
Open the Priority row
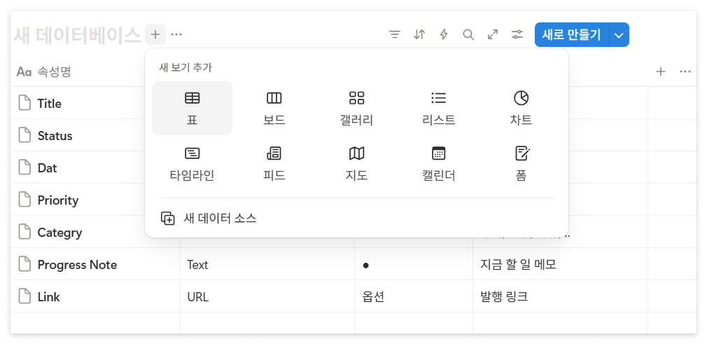58,200
